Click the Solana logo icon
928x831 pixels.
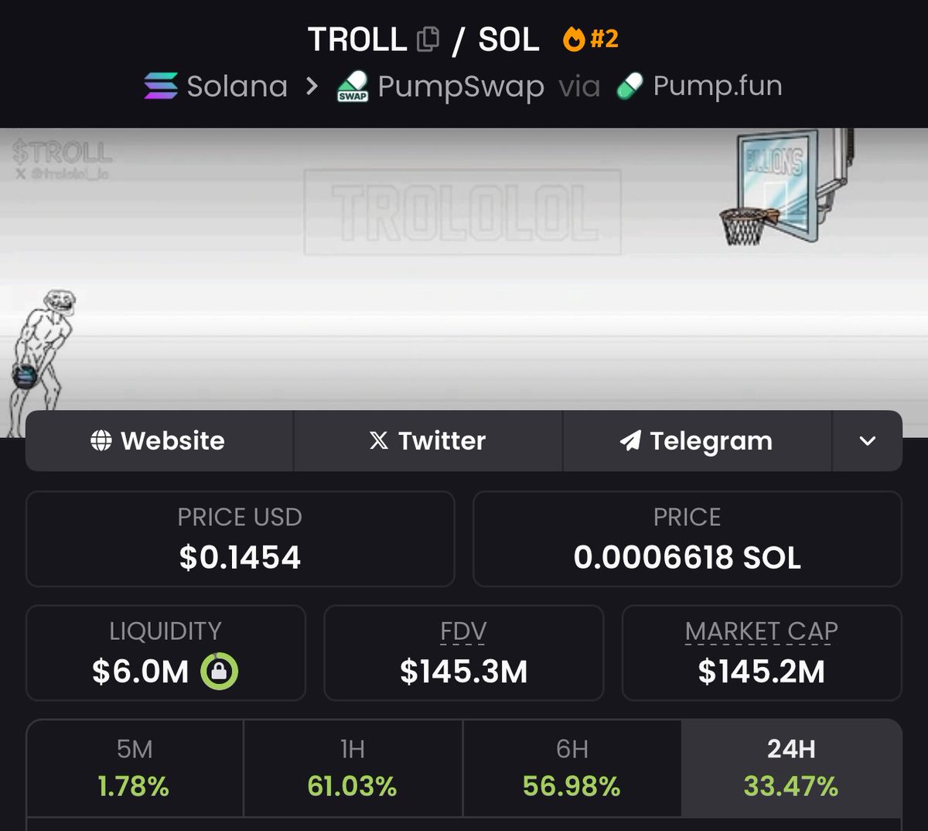click(161, 86)
